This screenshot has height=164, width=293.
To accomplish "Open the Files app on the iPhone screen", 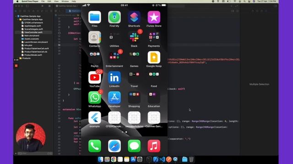I will 95,17.
